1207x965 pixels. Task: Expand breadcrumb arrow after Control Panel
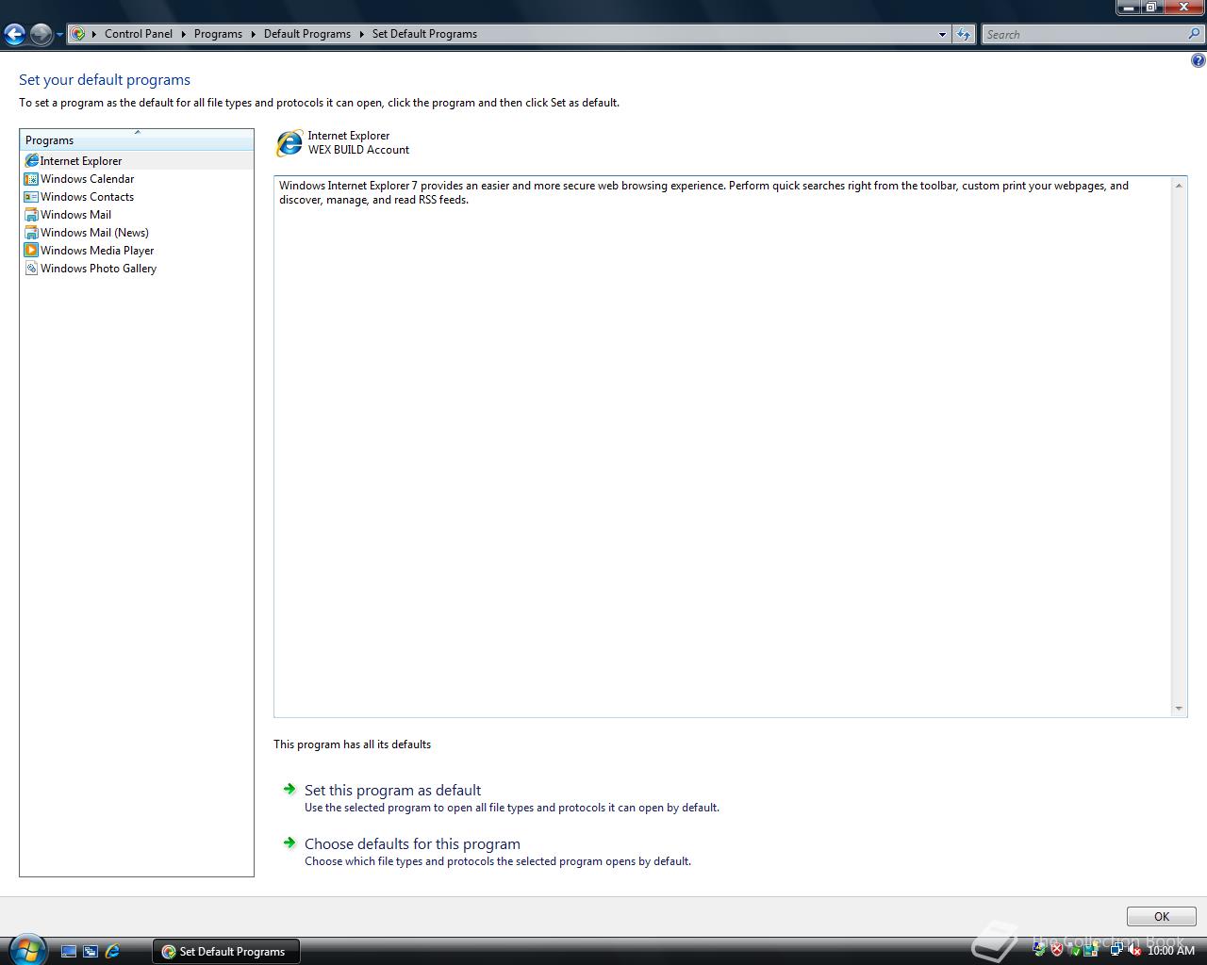point(183,34)
